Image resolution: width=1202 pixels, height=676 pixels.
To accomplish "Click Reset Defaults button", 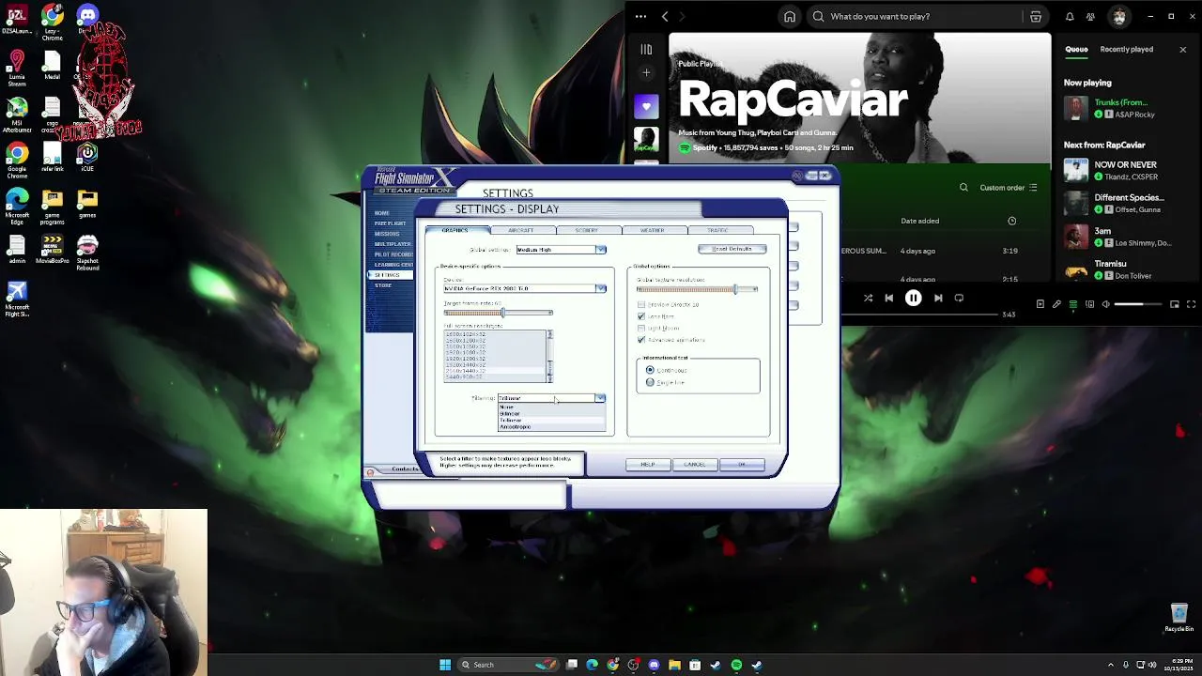I will [732, 249].
